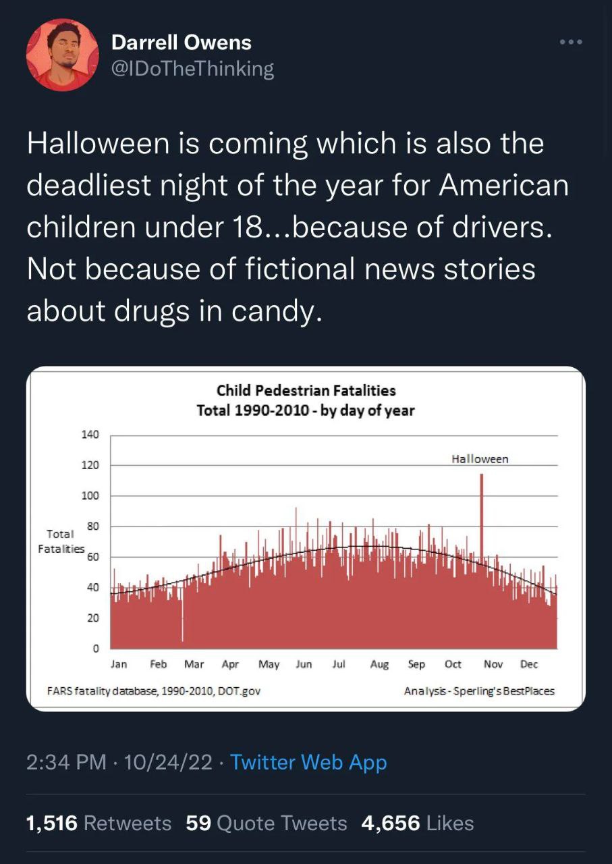Viewport: 612px width, 864px height.
Task: Click the Halloween label in the chart
Action: point(480,459)
